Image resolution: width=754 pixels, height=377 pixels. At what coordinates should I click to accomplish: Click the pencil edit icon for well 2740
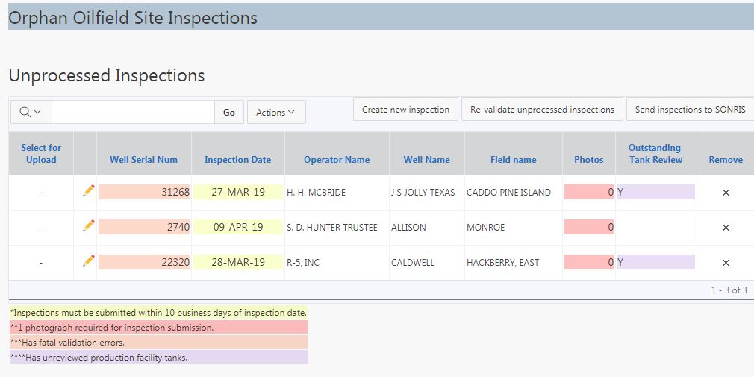click(89, 225)
